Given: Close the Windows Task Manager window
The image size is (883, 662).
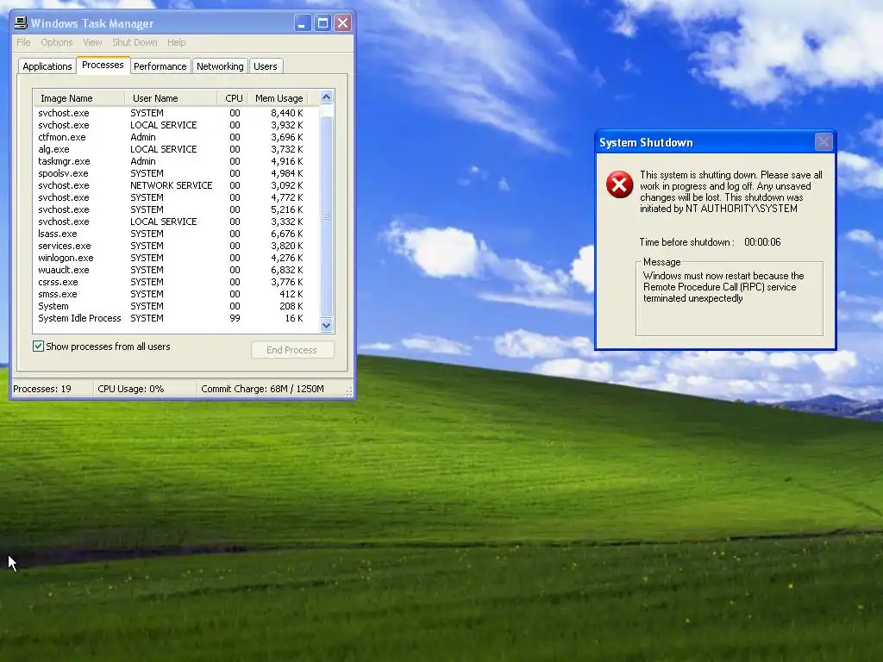Looking at the screenshot, I should click(x=342, y=23).
